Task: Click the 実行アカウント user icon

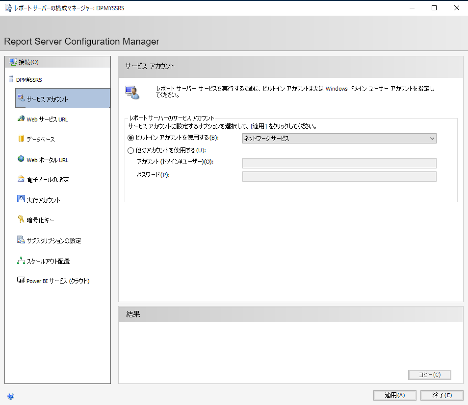Action: point(21,199)
